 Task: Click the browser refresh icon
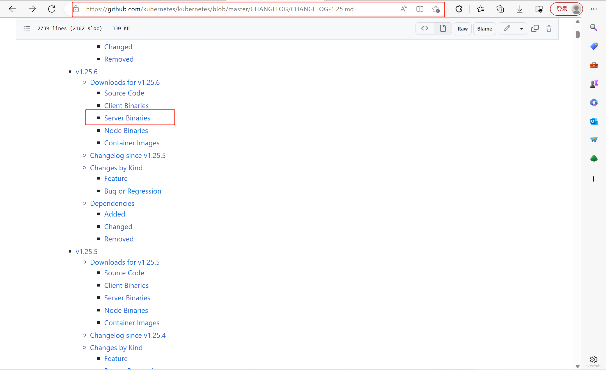(x=52, y=9)
